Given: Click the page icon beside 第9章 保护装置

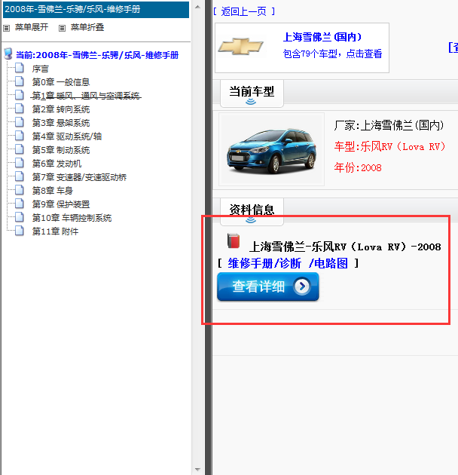Looking at the screenshot, I should 20,204.
